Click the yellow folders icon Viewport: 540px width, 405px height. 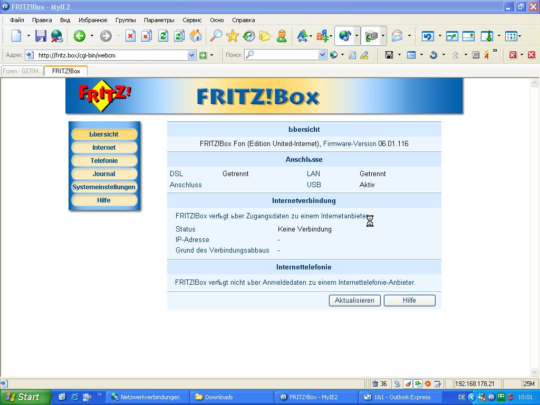click(x=265, y=36)
